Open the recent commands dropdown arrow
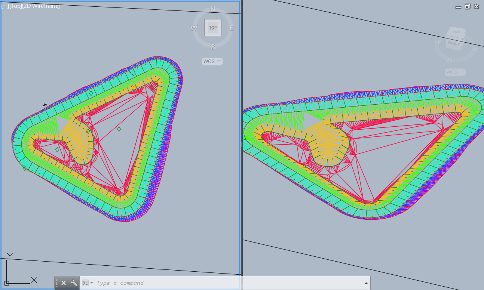 pyautogui.click(x=92, y=283)
